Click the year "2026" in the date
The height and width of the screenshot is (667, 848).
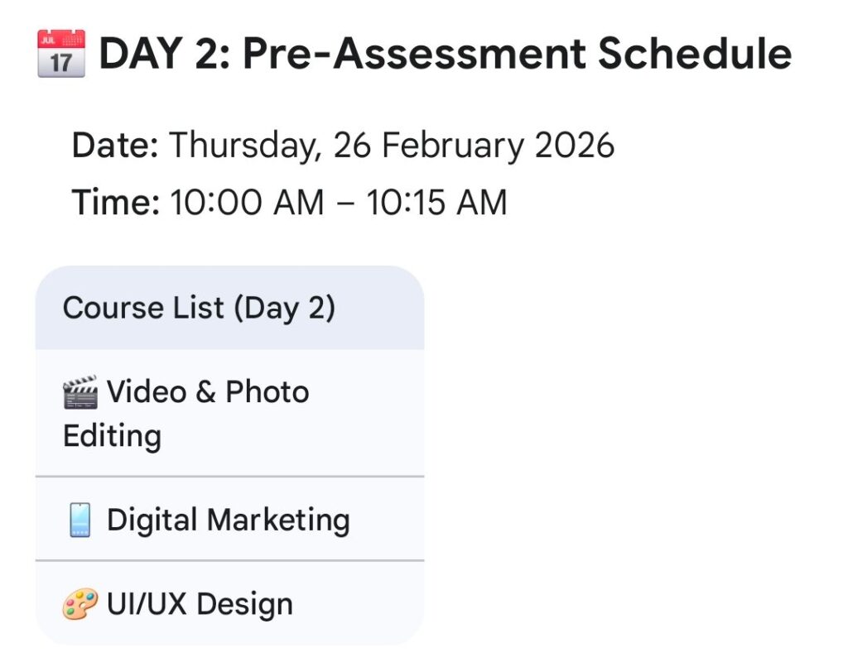tap(574, 146)
